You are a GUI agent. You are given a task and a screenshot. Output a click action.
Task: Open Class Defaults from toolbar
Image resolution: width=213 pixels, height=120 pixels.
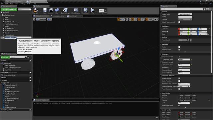click(76, 11)
